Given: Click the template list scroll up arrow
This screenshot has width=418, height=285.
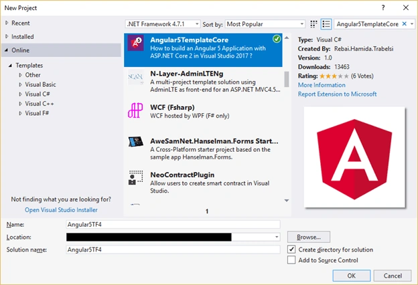Looking at the screenshot, I should (287, 38).
